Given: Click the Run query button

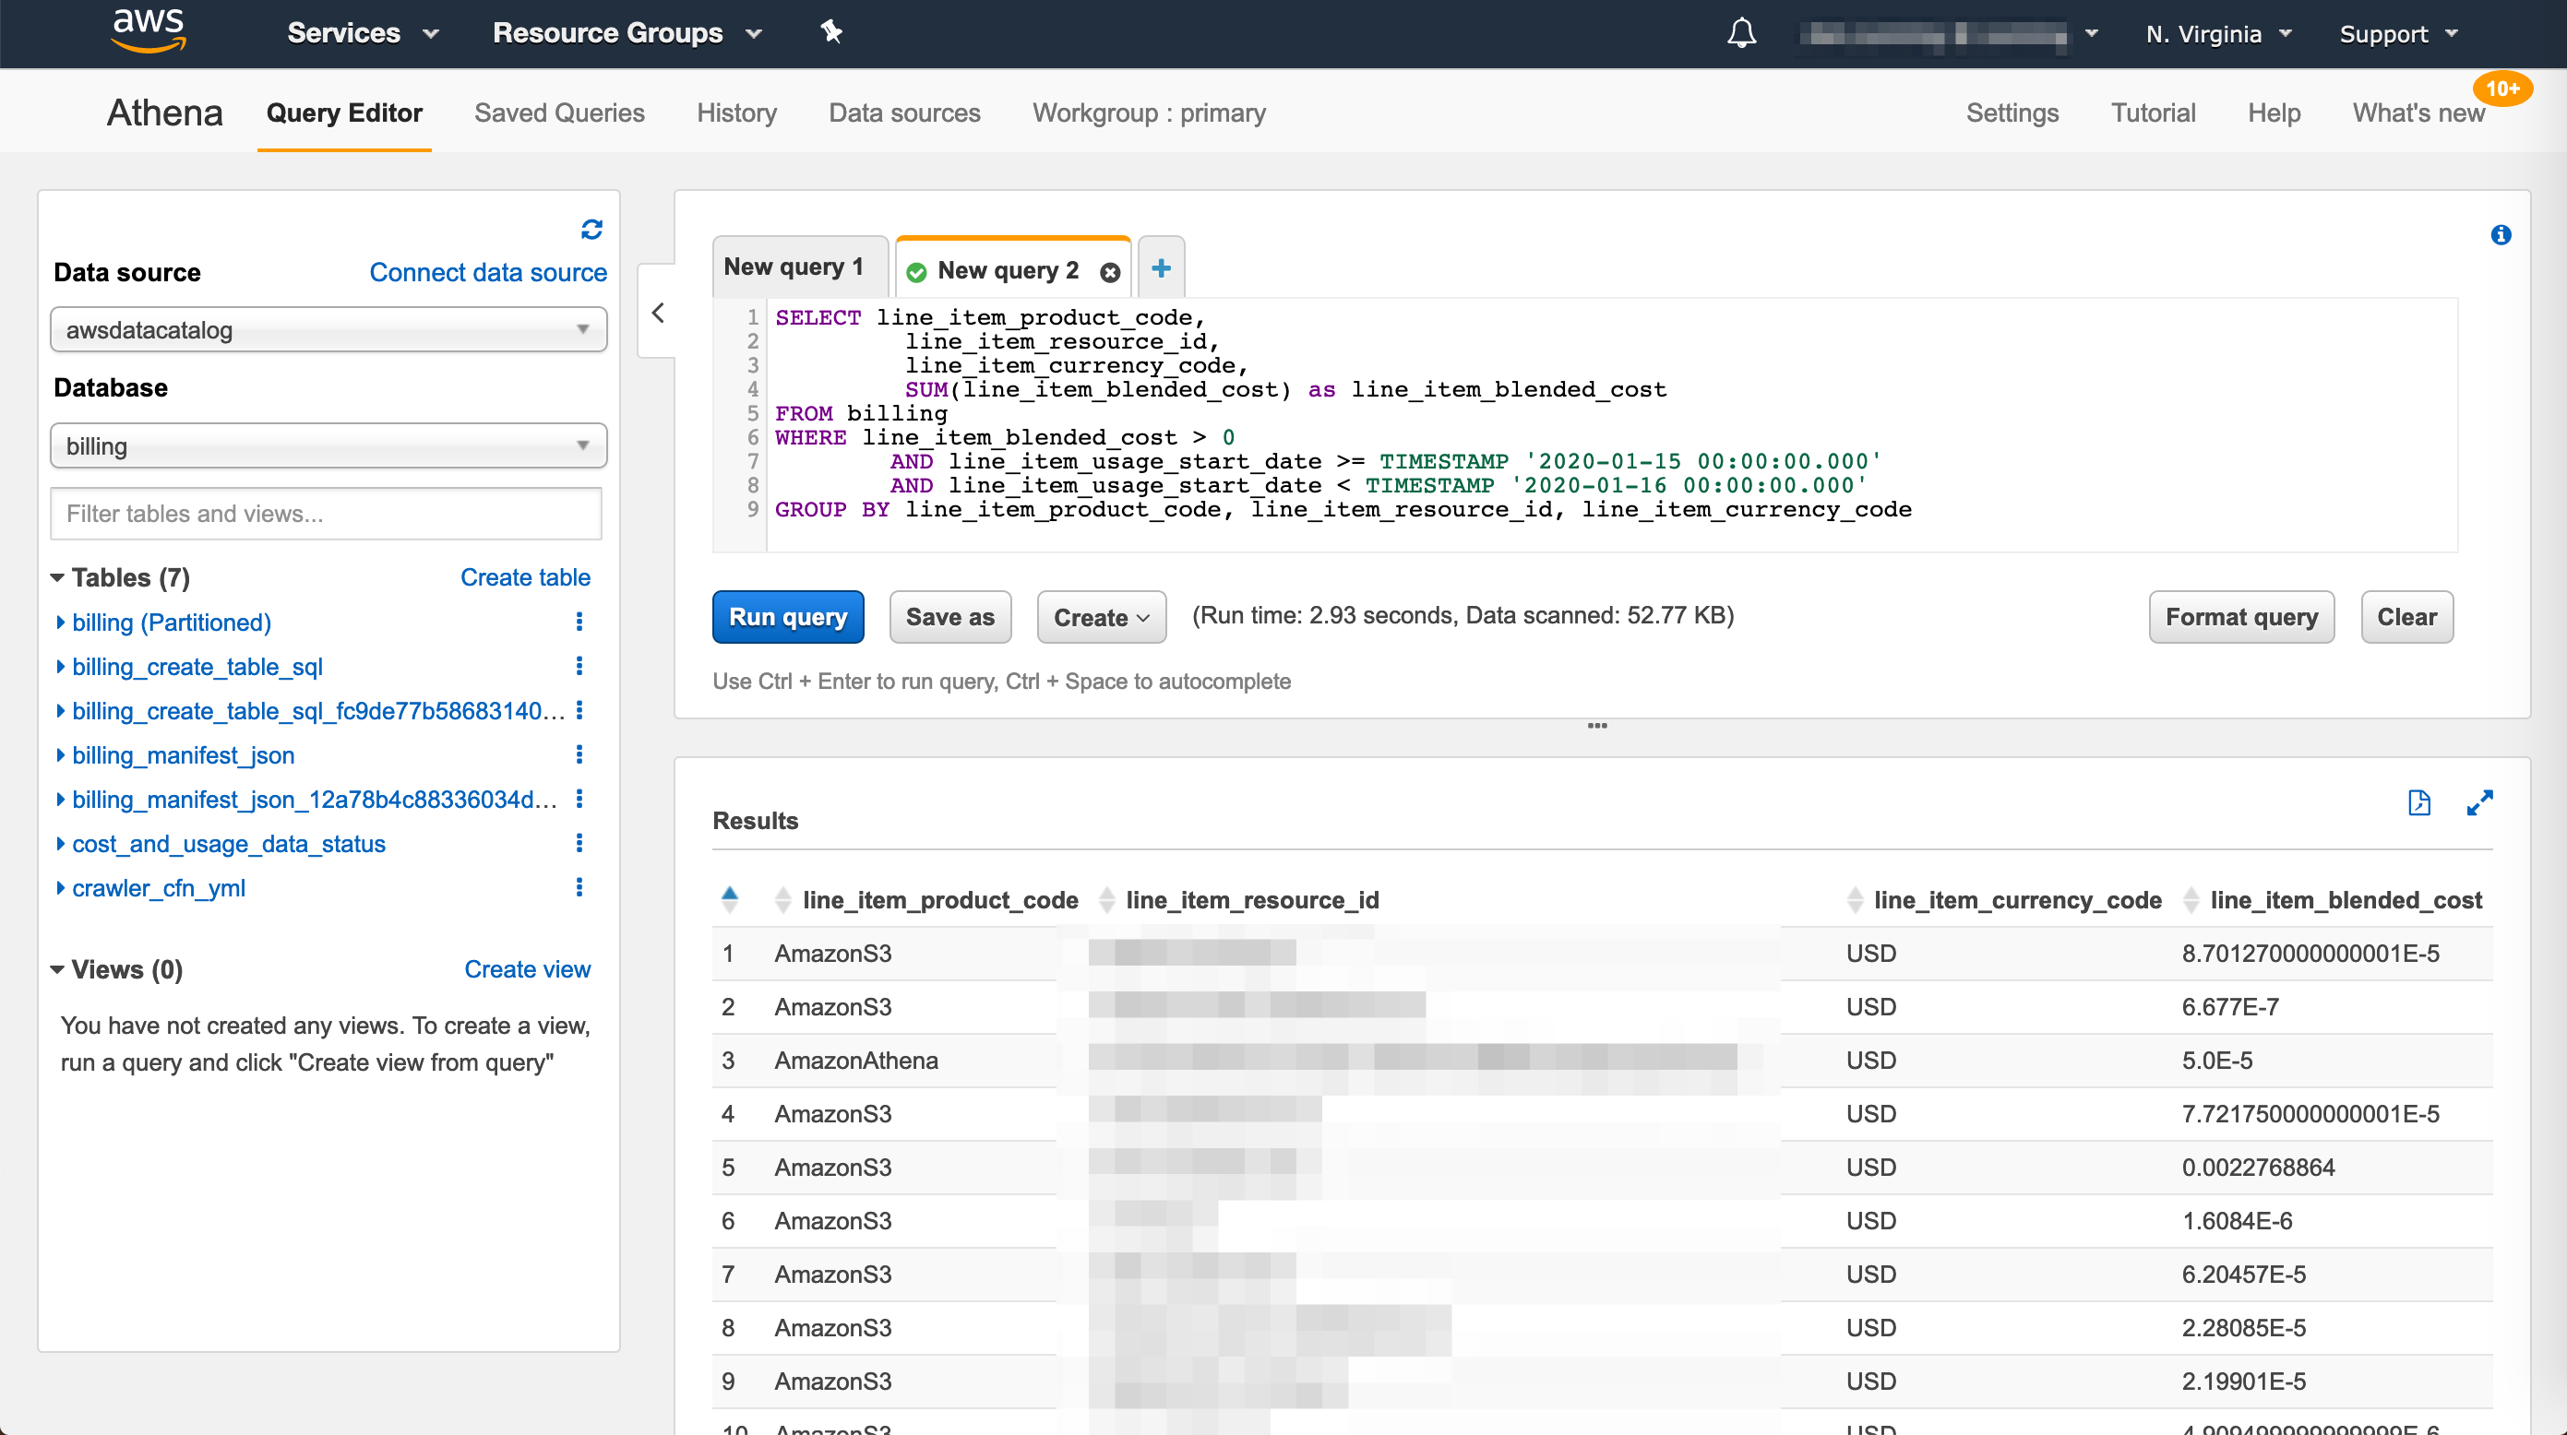Looking at the screenshot, I should pos(787,617).
